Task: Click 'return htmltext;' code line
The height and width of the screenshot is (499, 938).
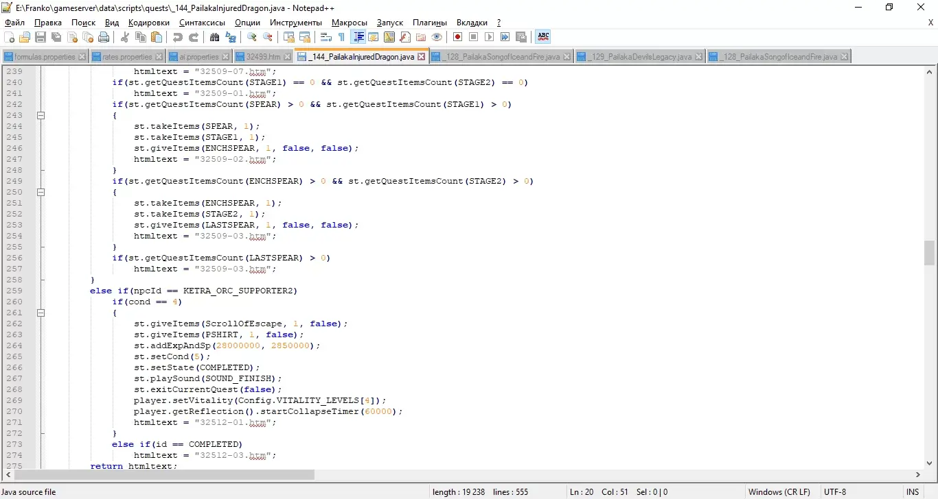Action: (x=134, y=466)
